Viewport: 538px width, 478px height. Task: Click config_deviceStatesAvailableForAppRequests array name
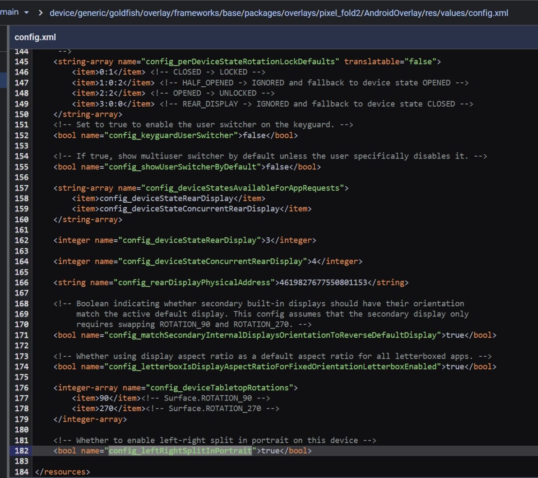pyautogui.click(x=242, y=188)
